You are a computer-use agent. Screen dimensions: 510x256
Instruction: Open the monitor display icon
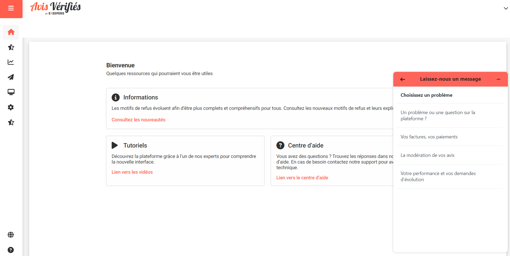click(11, 92)
